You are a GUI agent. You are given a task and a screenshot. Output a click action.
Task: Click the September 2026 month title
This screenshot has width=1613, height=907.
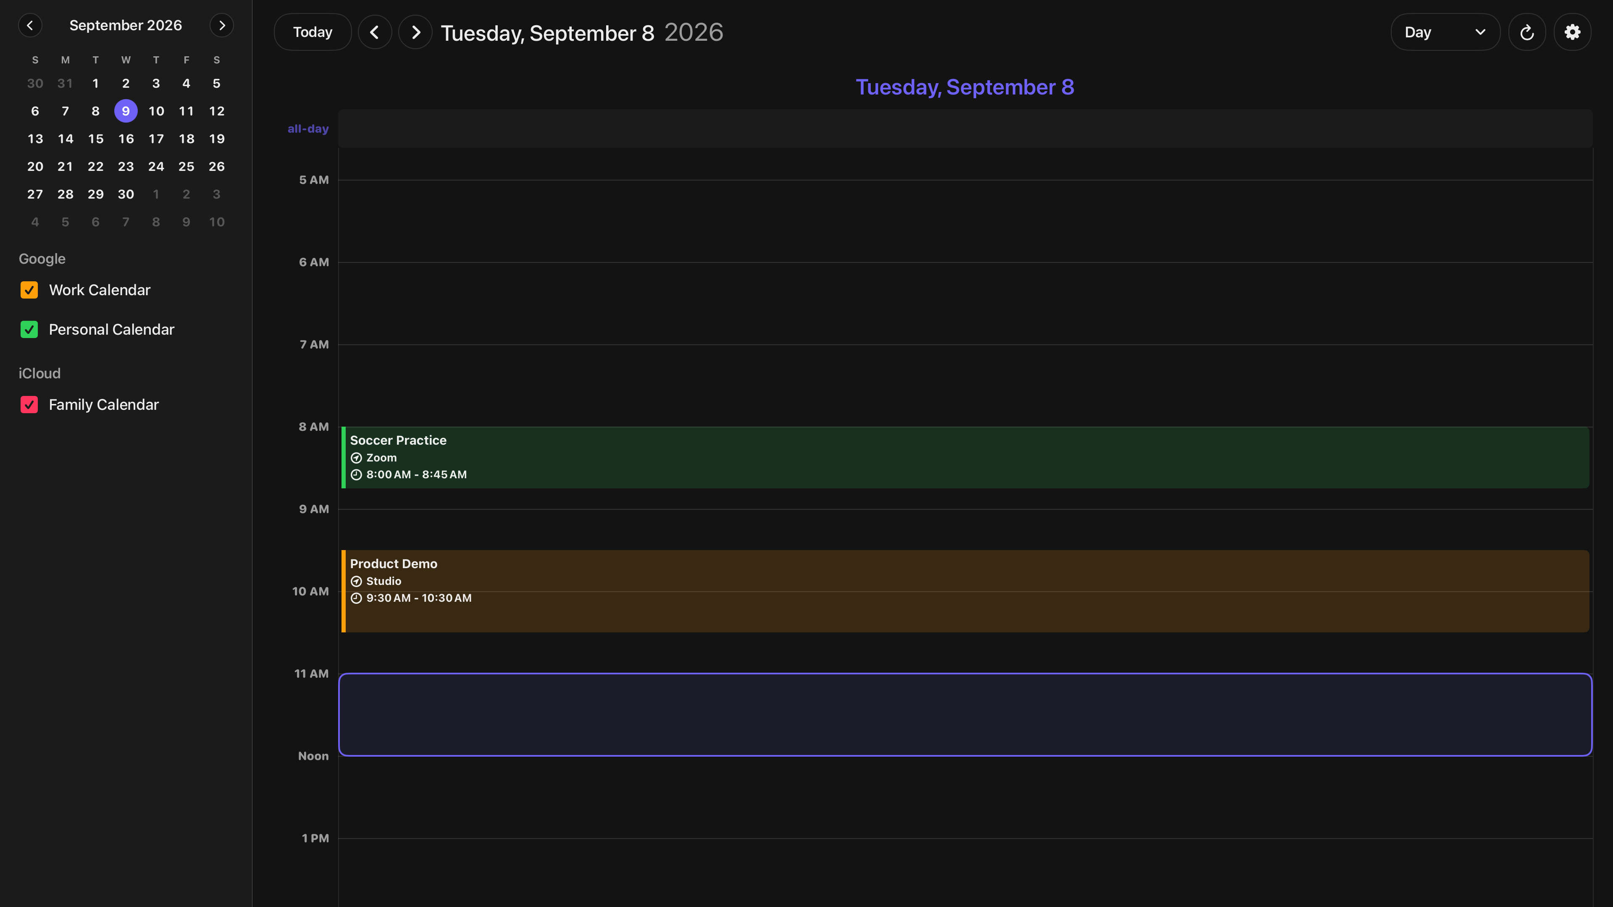[126, 26]
